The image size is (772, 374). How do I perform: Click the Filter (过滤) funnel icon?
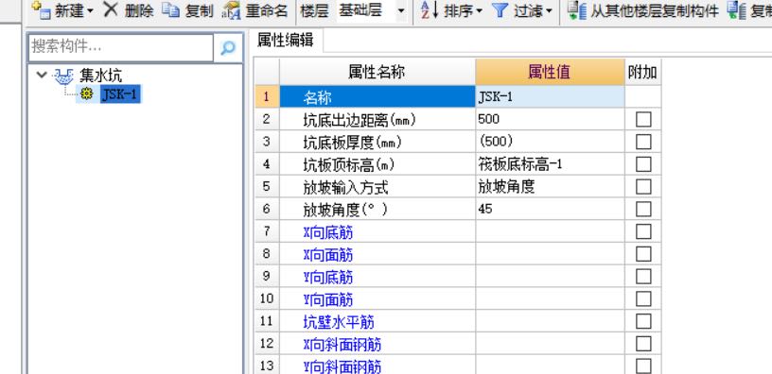(500, 9)
